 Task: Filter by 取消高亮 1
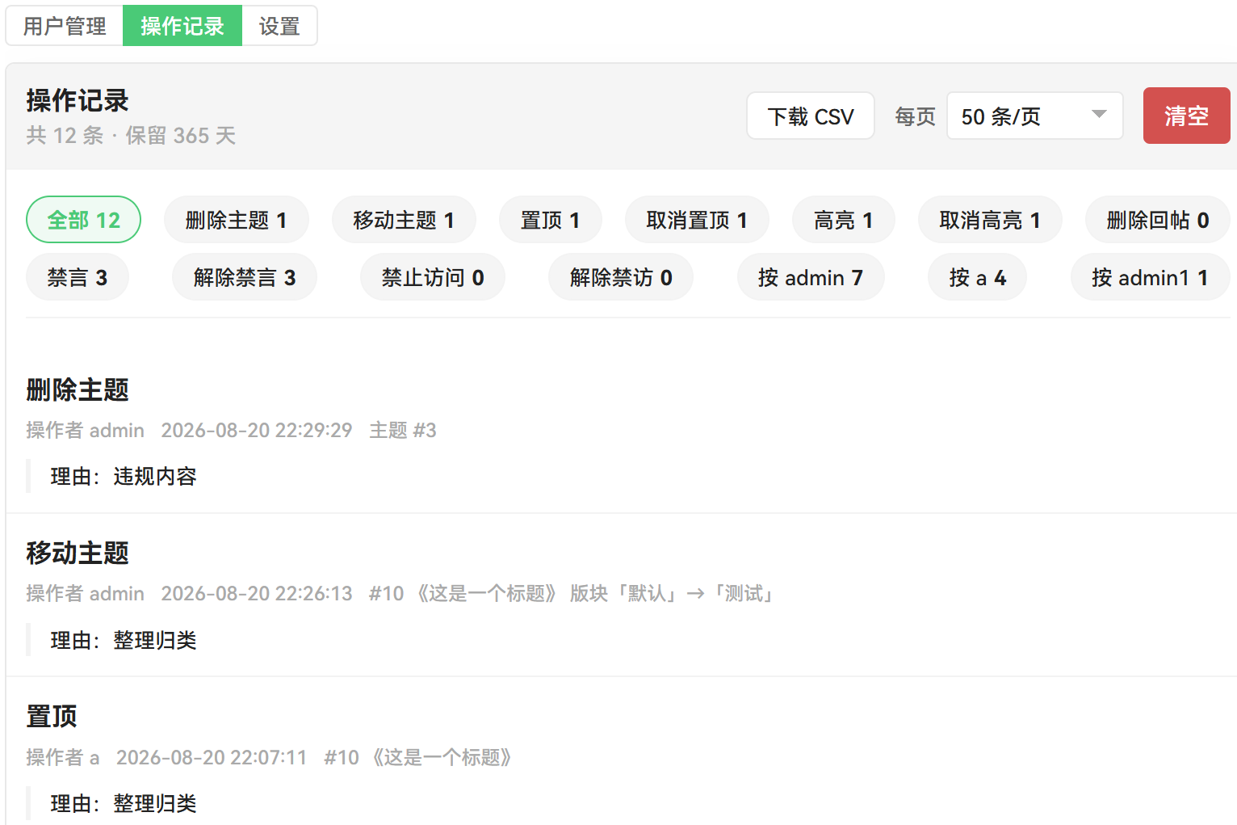(990, 220)
